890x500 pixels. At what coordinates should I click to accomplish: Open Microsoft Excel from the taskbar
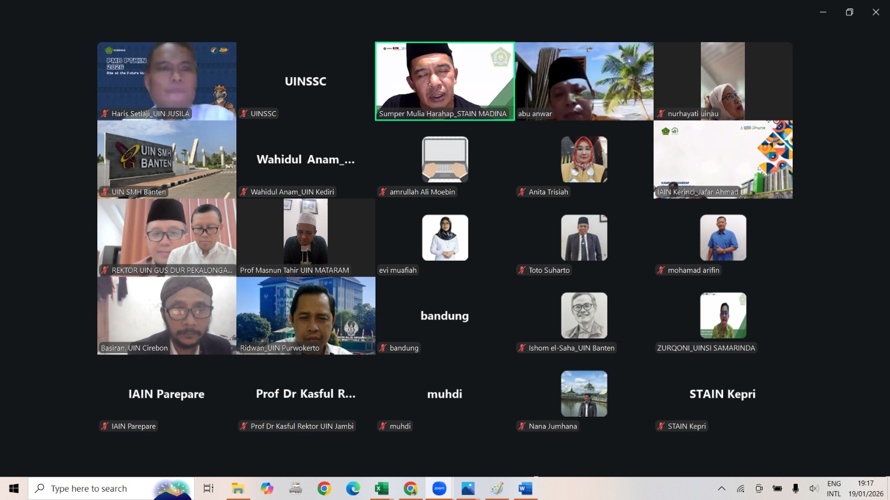pyautogui.click(x=382, y=488)
